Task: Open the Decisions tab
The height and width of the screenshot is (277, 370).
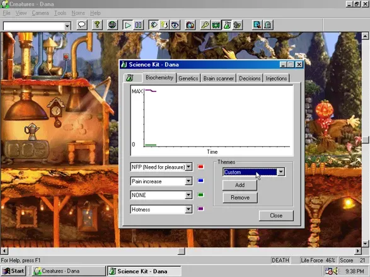Action: [x=250, y=78]
